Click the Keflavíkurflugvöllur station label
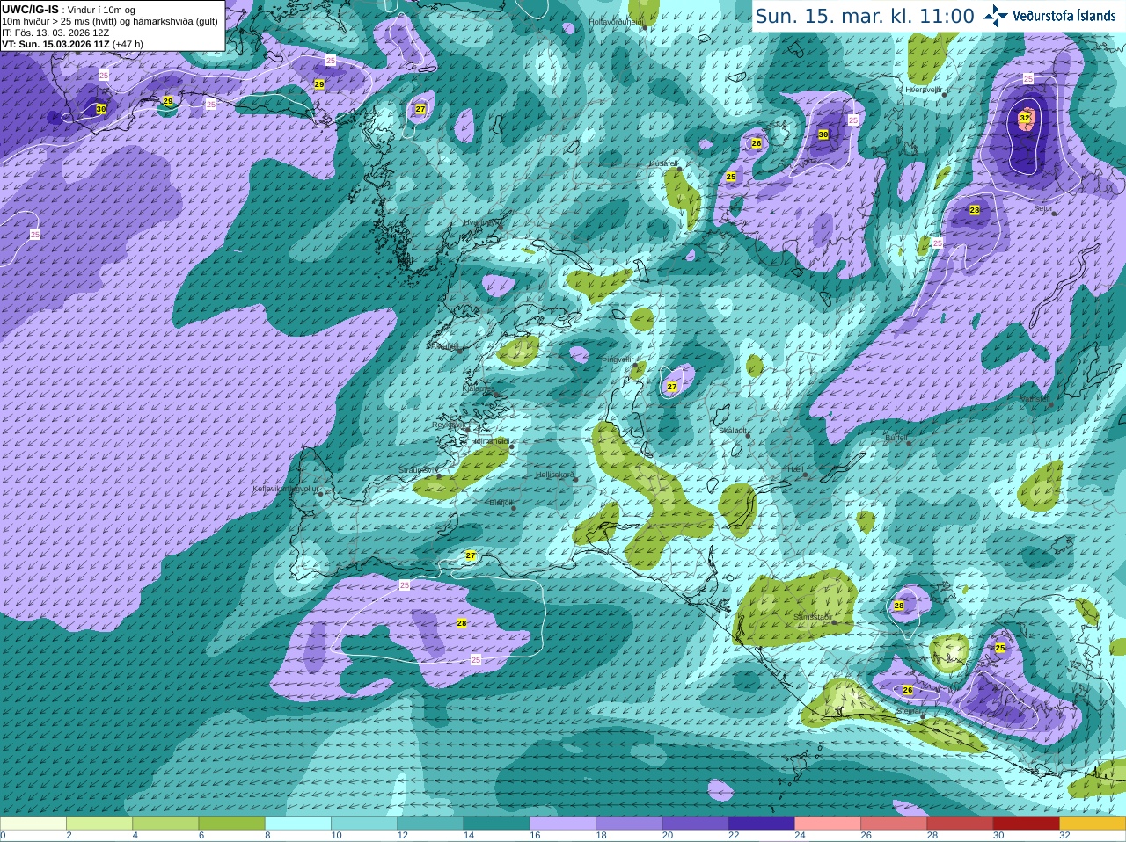The width and height of the screenshot is (1126, 842). click(x=286, y=489)
